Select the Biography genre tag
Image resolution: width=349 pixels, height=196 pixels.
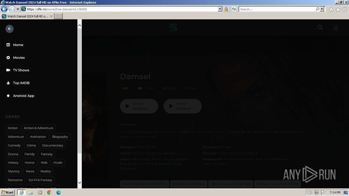click(x=60, y=137)
